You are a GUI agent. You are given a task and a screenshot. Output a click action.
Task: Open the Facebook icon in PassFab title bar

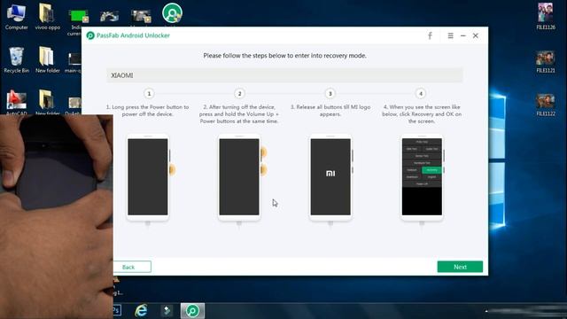[430, 35]
